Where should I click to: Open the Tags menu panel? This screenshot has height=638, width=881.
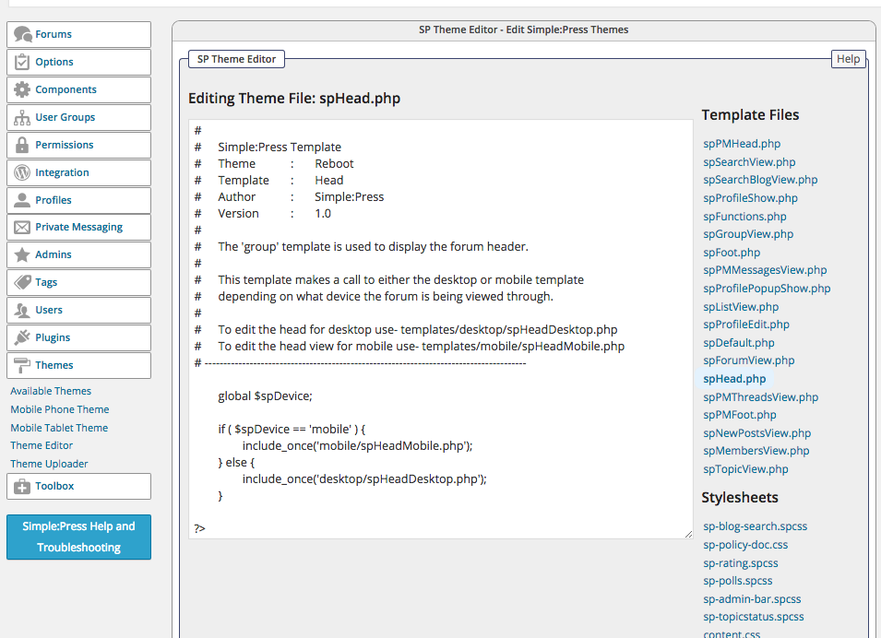pyautogui.click(x=78, y=282)
